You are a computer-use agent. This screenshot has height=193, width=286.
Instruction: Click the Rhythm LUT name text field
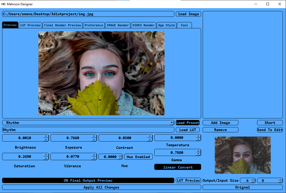click(88, 130)
